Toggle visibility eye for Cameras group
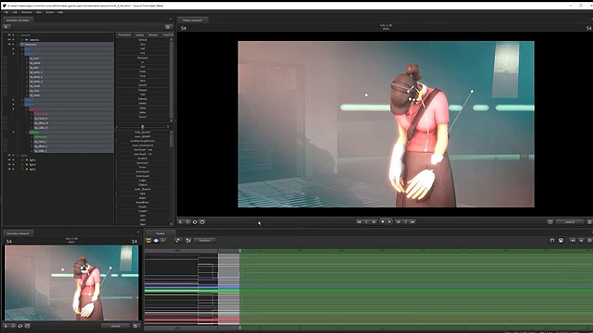 tap(9, 35)
